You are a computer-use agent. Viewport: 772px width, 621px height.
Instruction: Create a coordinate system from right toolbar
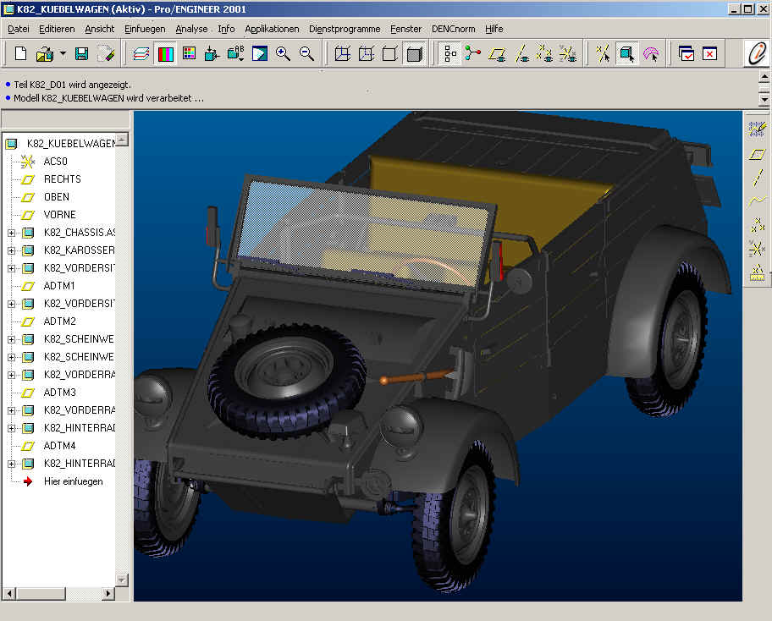[758, 249]
